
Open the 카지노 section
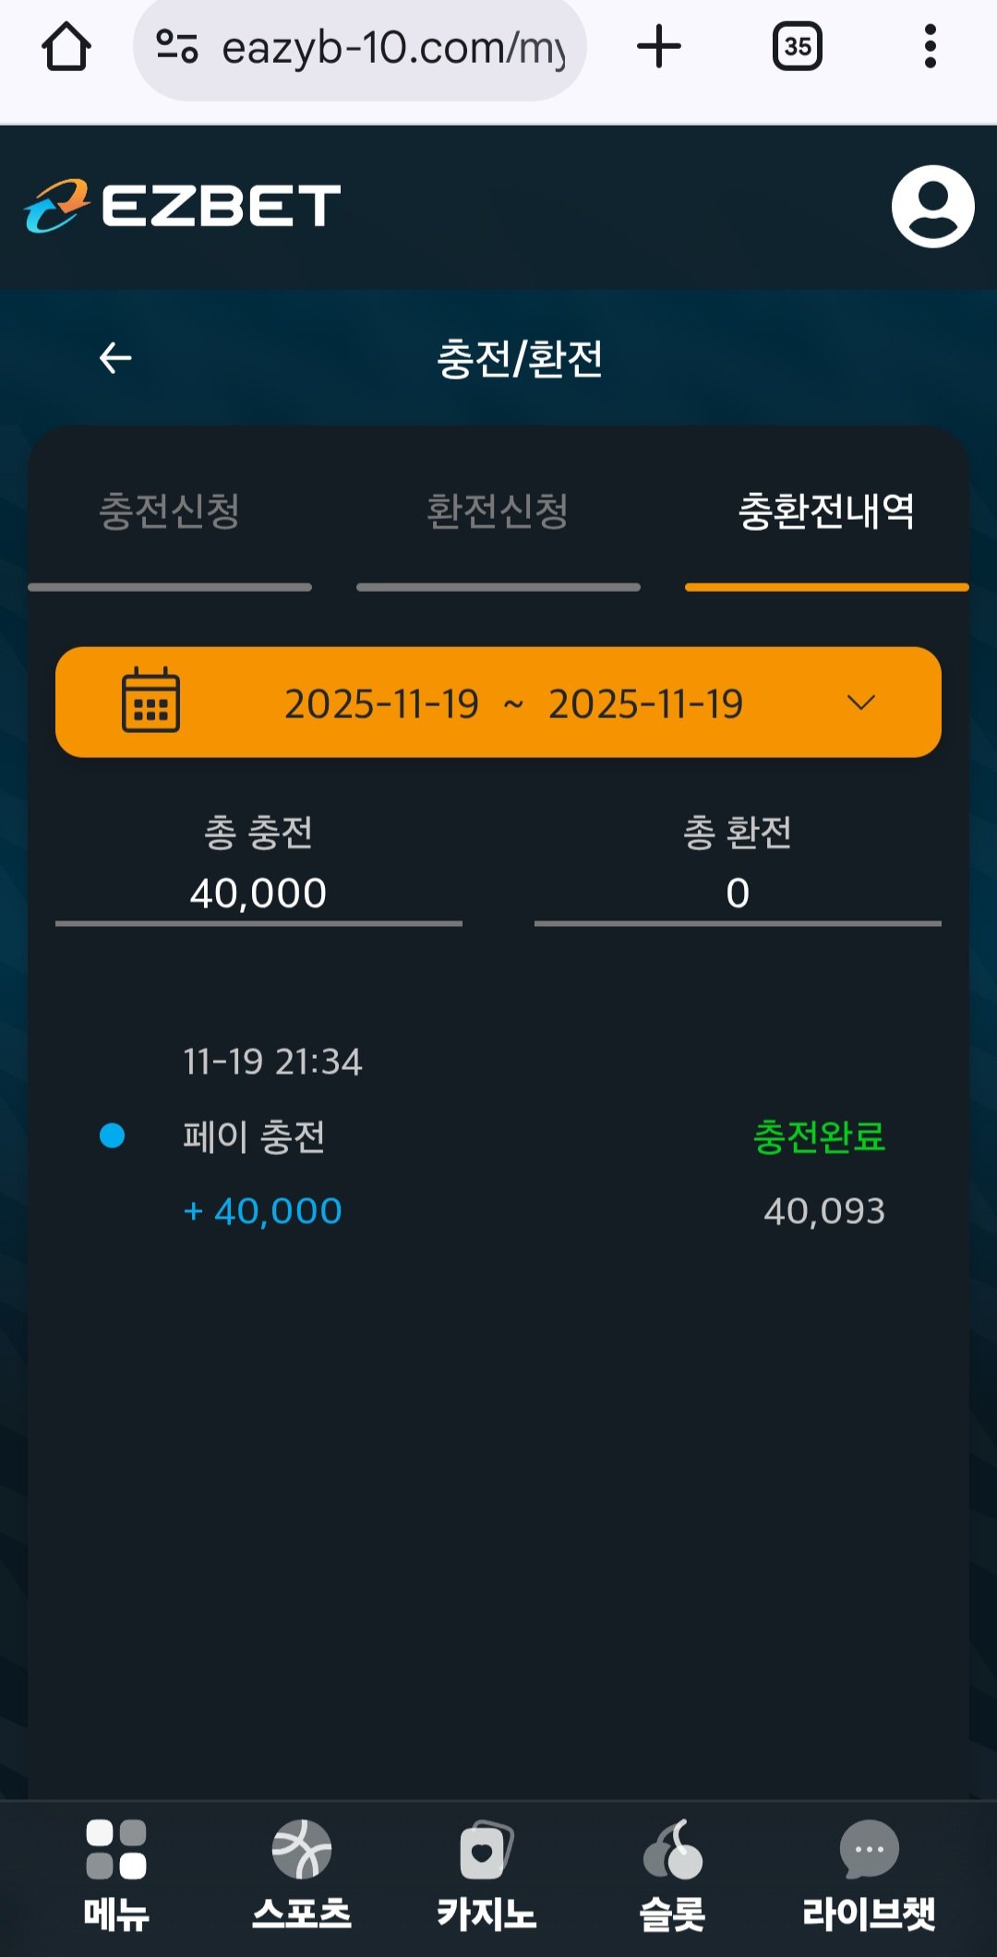[486, 1874]
